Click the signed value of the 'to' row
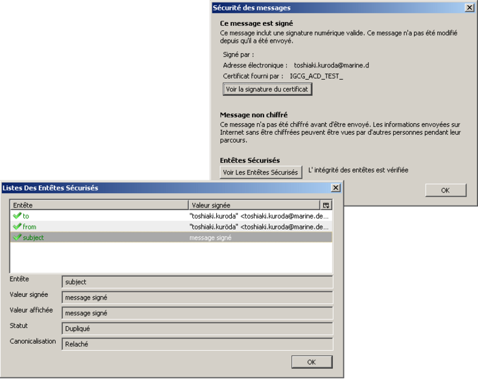The height and width of the screenshot is (389, 478). click(x=259, y=216)
